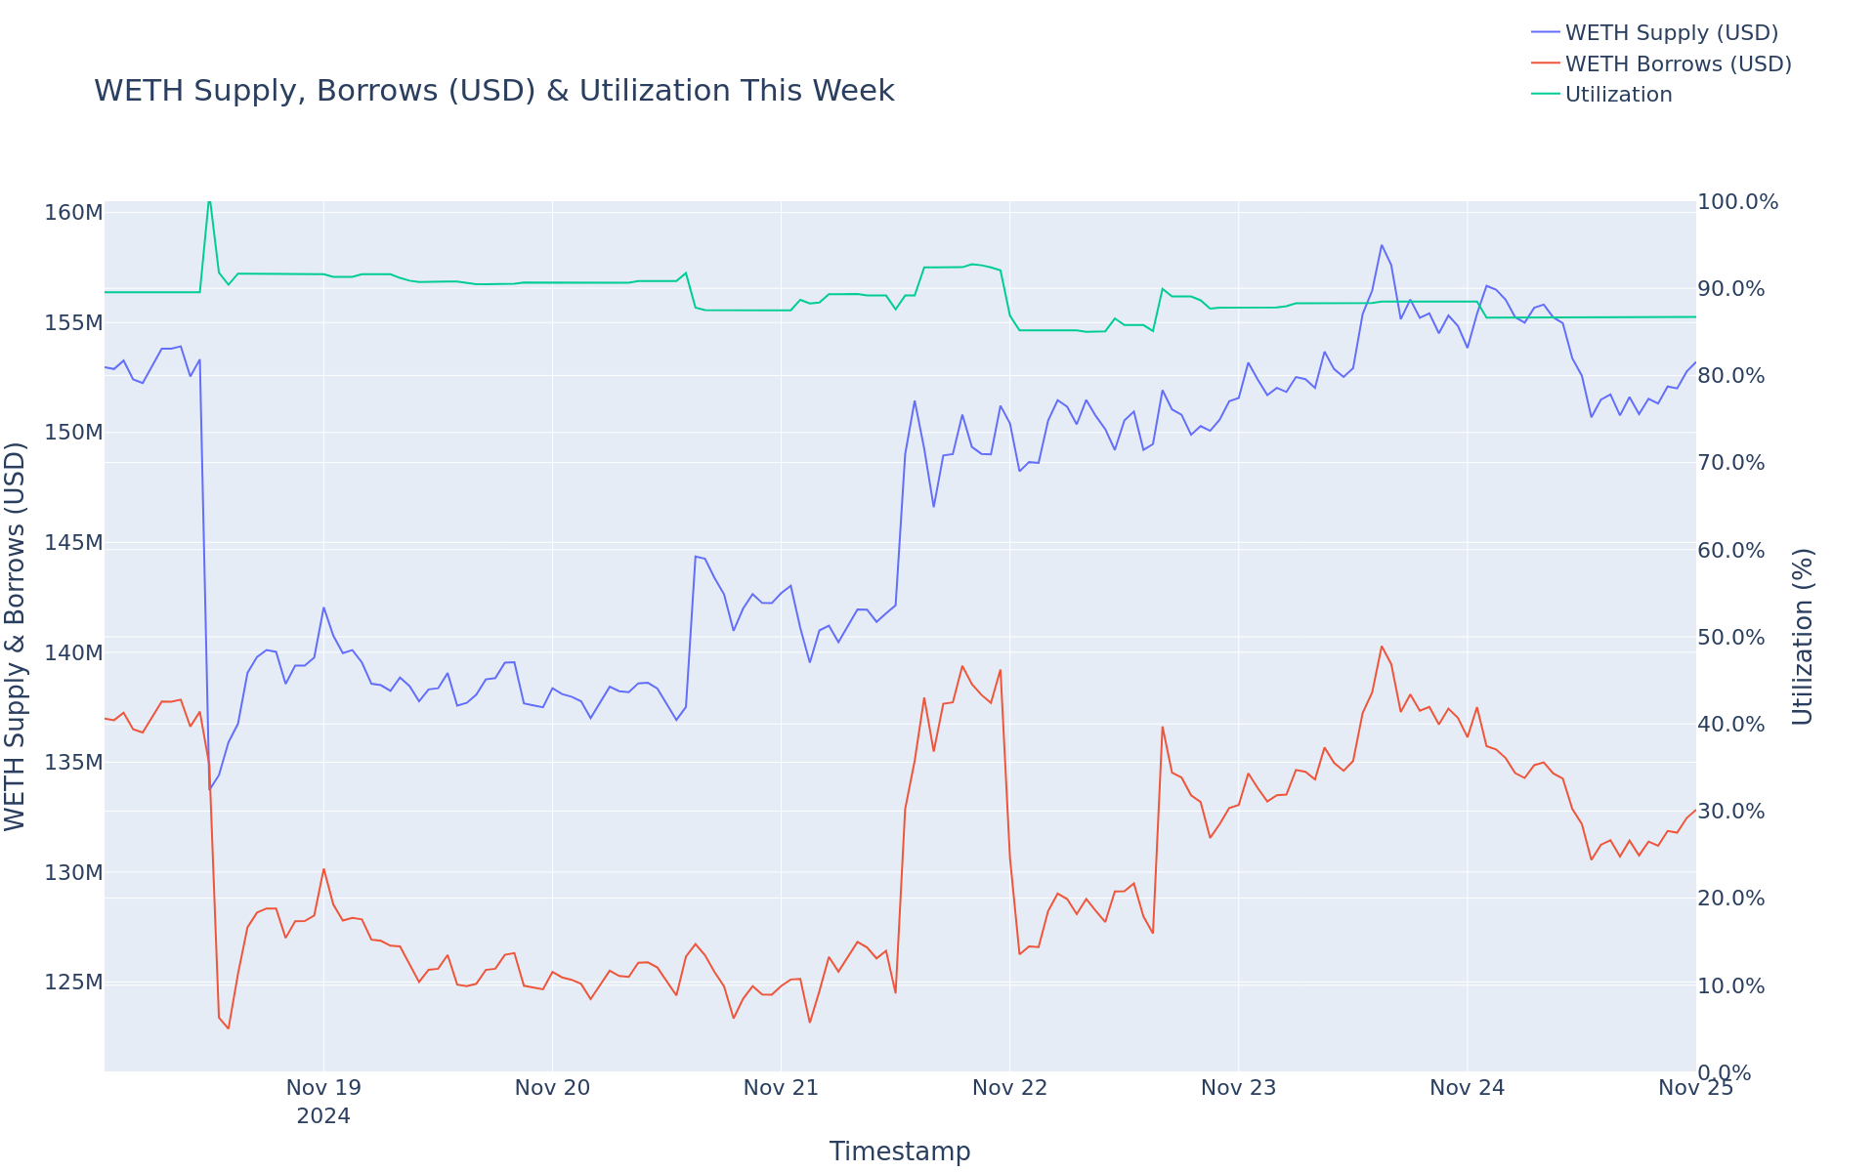Viewport: 1876px width, 1172px height.
Task: Click the chart title text
Action: [493, 91]
